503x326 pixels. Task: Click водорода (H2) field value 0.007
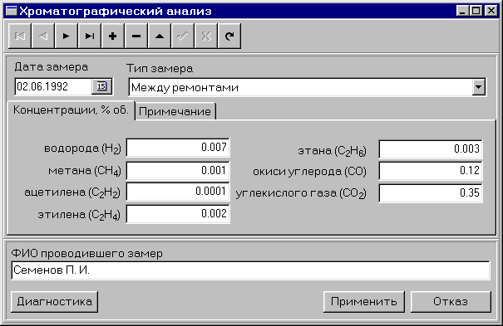tap(178, 148)
